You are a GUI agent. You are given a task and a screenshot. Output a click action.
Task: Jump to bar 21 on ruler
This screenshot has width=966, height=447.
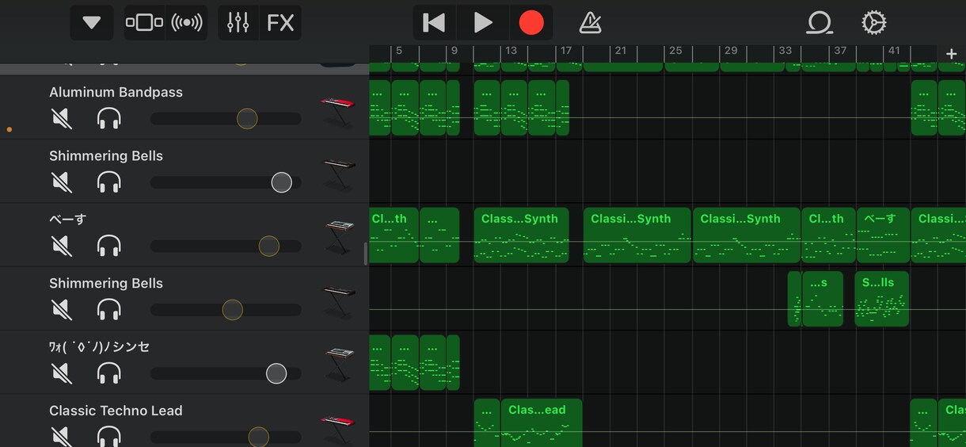621,51
